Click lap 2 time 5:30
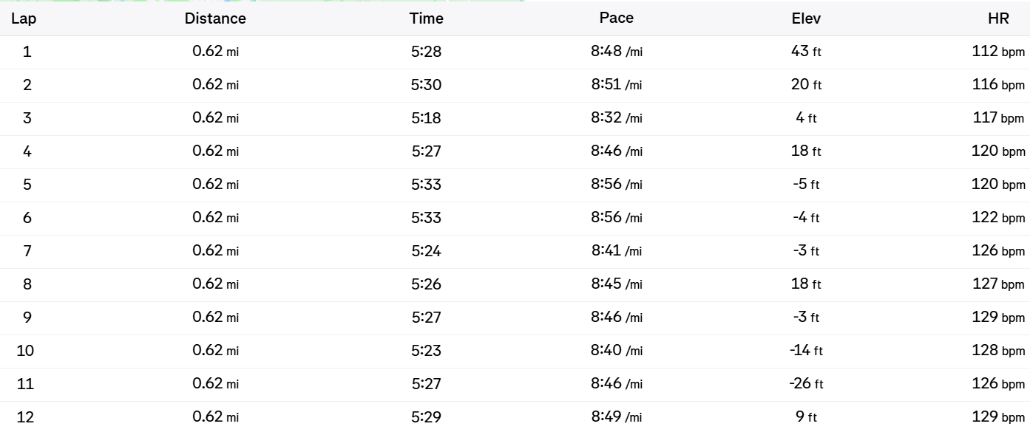Screen dimensions: 1030x432 pos(427,85)
